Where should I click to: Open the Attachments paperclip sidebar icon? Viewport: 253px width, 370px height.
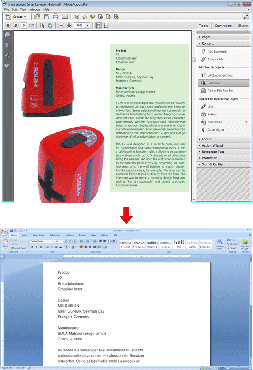[x=7, y=55]
